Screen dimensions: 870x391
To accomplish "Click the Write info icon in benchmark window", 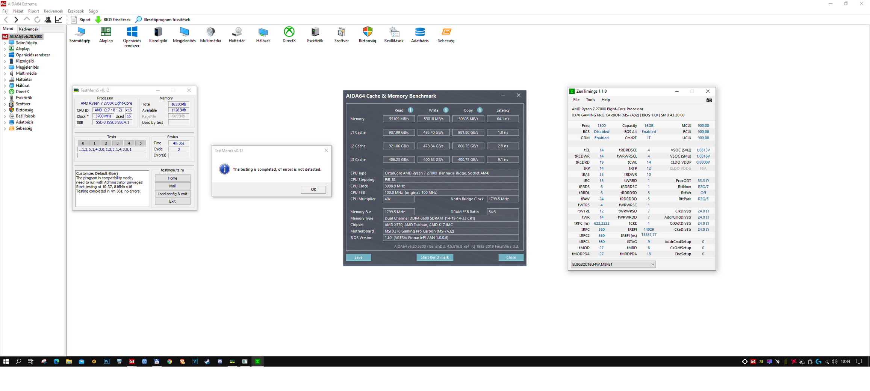I will 446,110.
